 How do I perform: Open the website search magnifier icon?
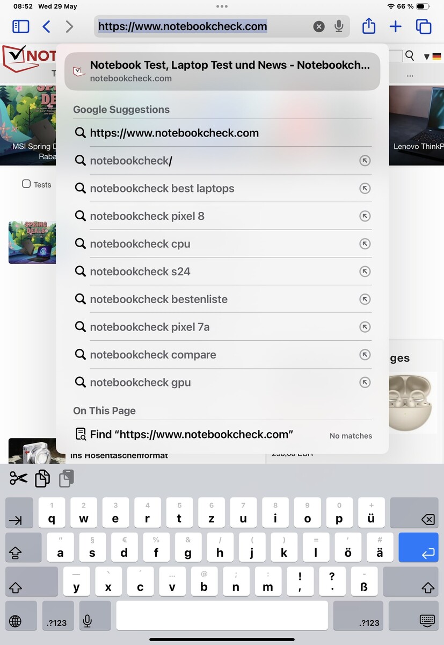(x=410, y=56)
